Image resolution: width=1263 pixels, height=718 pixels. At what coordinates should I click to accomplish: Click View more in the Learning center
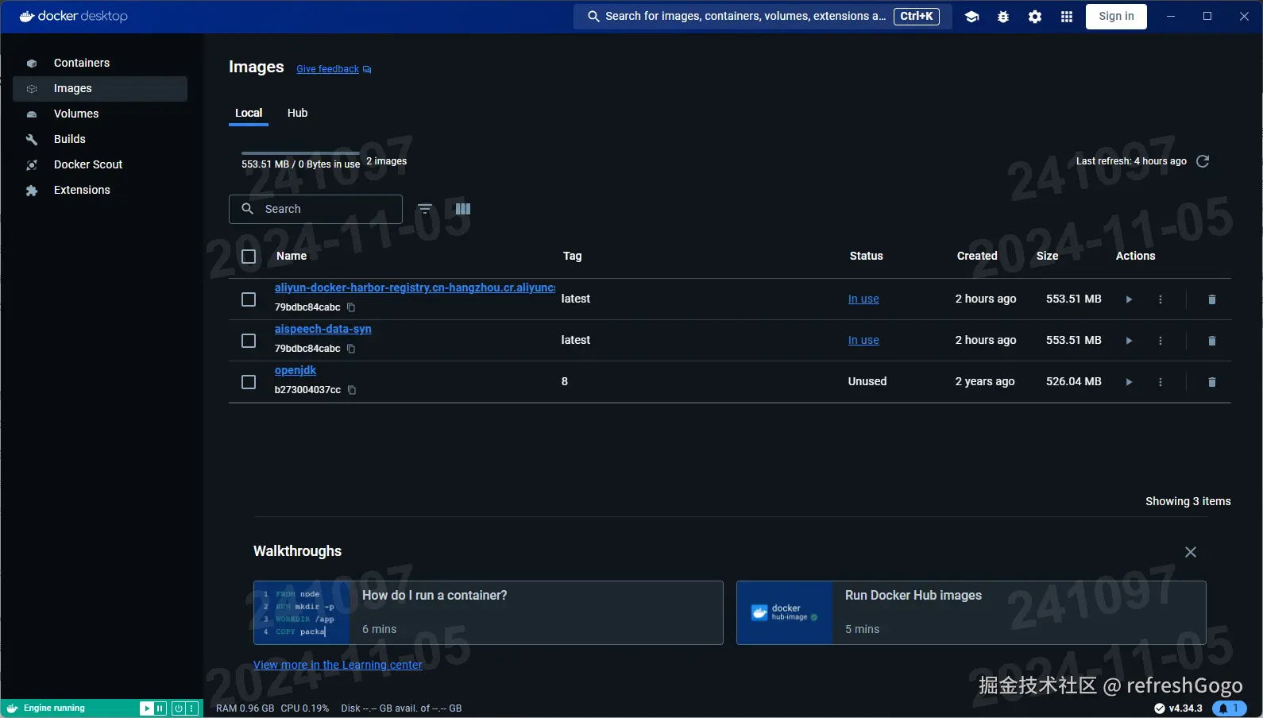pyautogui.click(x=338, y=665)
